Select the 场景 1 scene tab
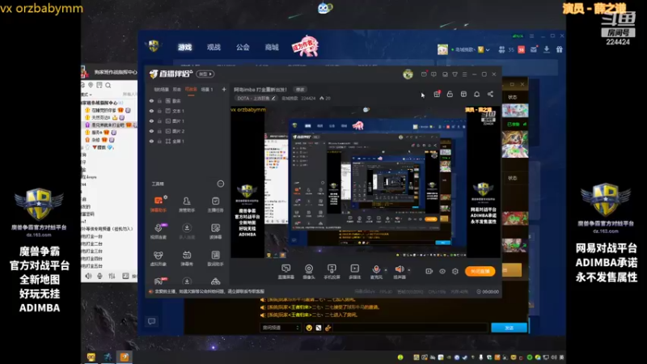647x364 pixels. 207,89
